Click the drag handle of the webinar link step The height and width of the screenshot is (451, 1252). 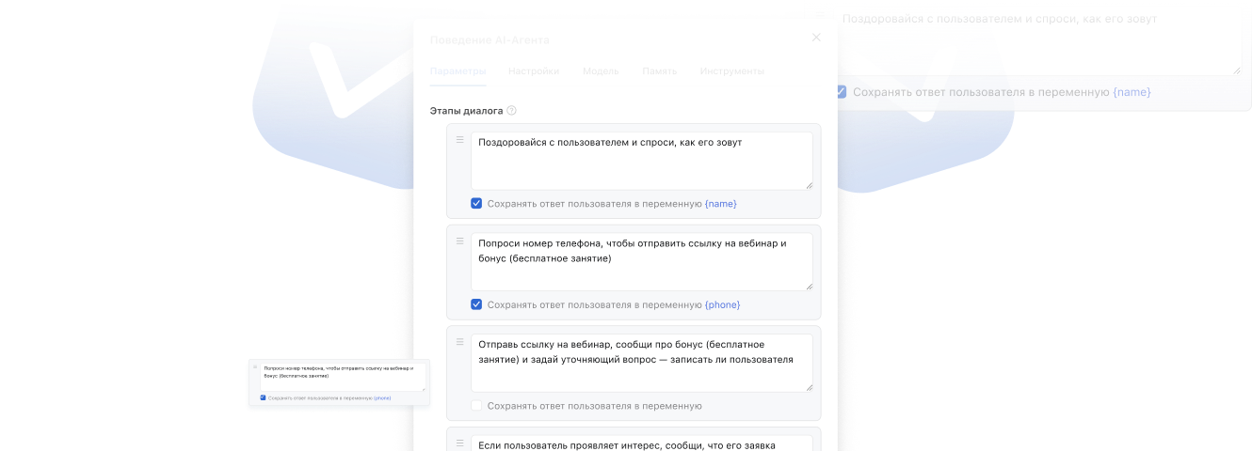[460, 342]
